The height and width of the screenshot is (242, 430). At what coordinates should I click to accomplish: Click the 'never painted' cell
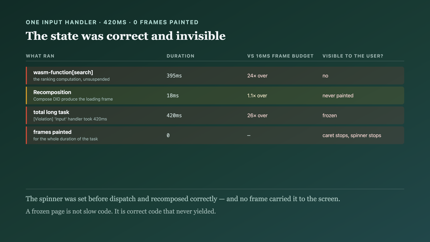[338, 96]
